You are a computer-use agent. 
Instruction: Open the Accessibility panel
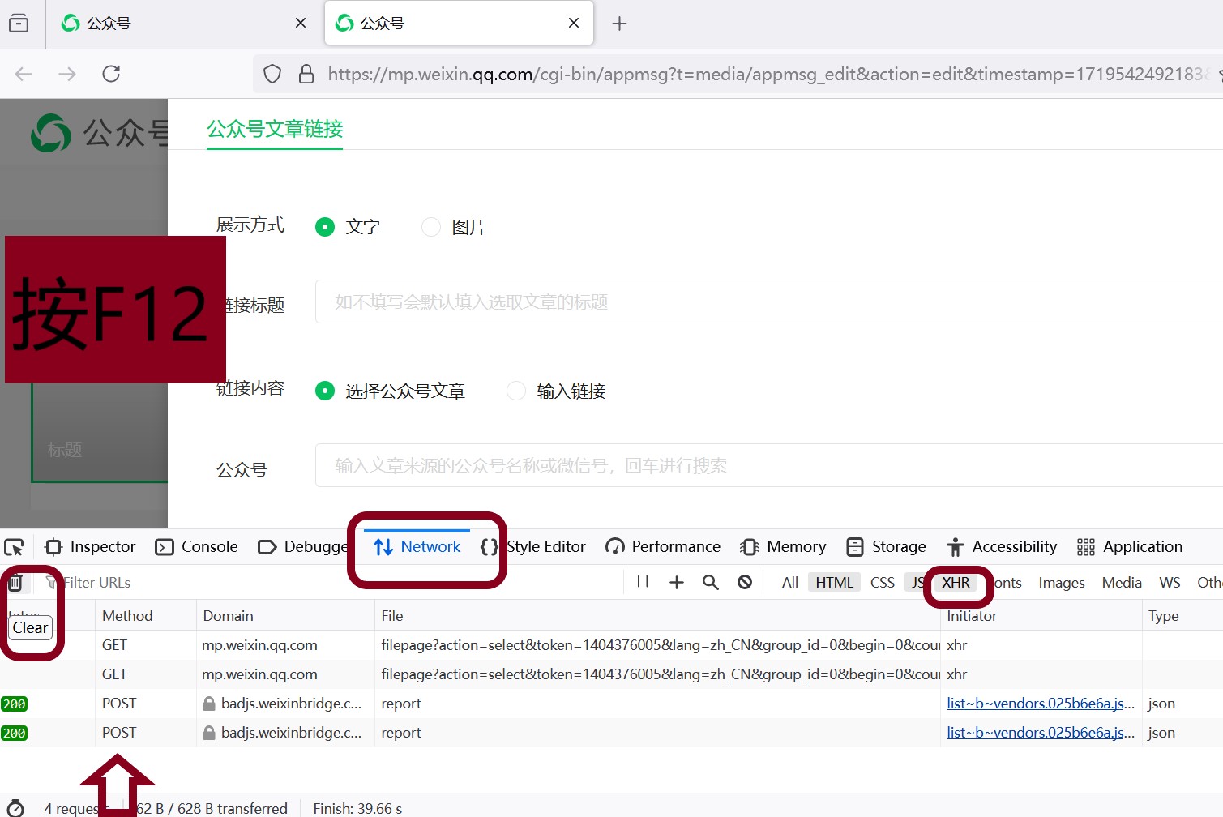pyautogui.click(x=1002, y=547)
